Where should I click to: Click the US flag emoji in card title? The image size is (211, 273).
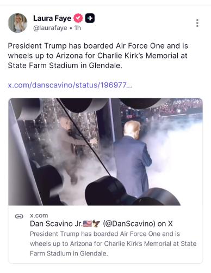pos(88,224)
